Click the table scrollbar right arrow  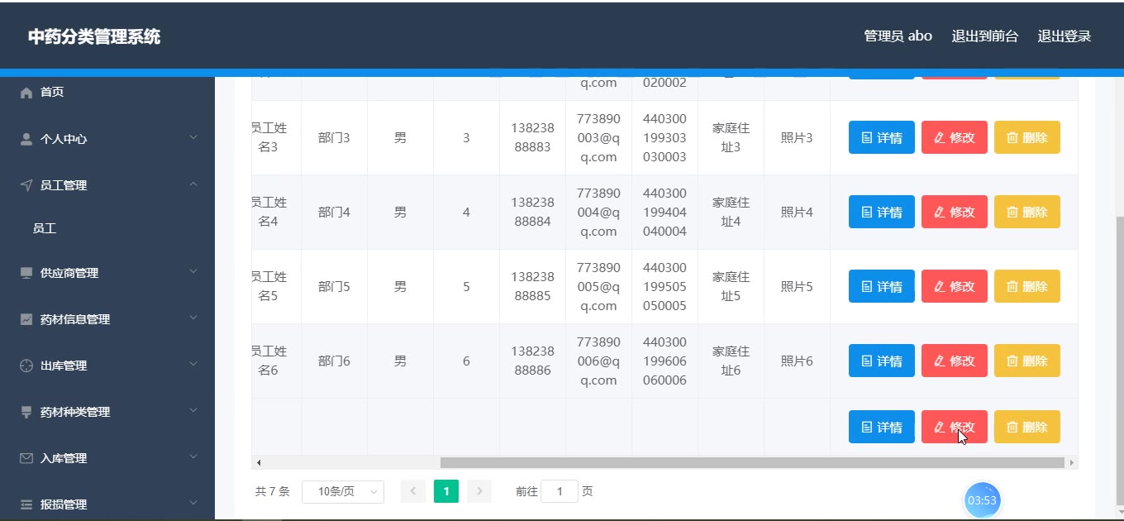click(x=1072, y=463)
